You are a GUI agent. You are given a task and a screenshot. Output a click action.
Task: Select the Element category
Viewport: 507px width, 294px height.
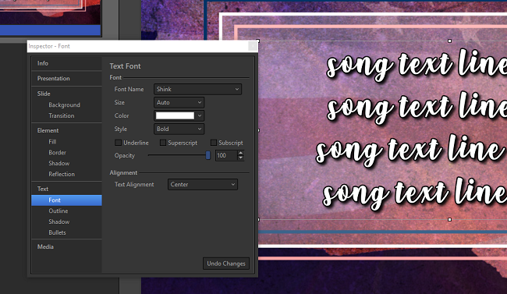[x=48, y=130]
